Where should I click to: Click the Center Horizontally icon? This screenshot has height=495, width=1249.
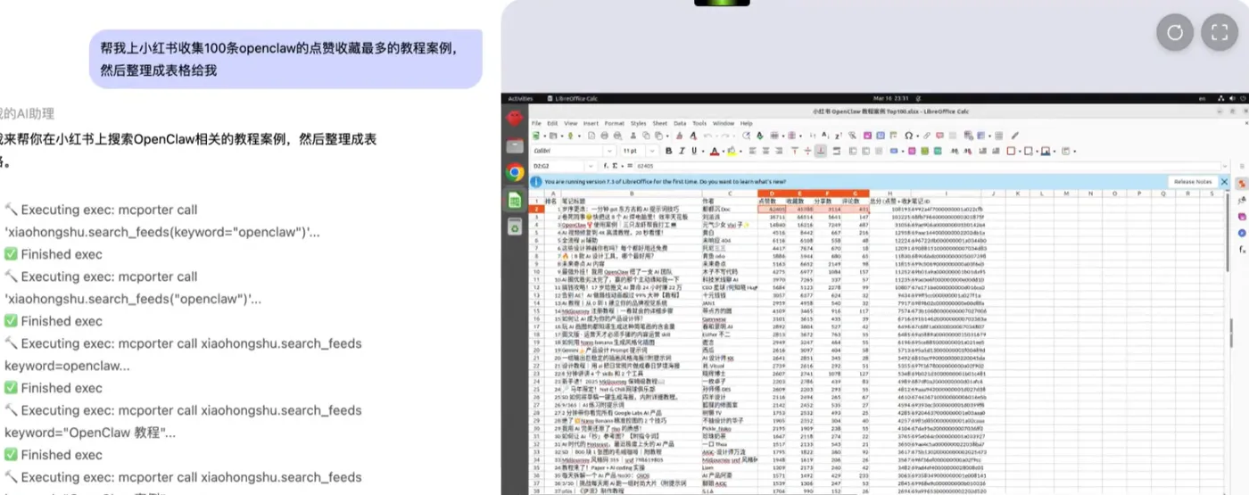[x=765, y=151]
